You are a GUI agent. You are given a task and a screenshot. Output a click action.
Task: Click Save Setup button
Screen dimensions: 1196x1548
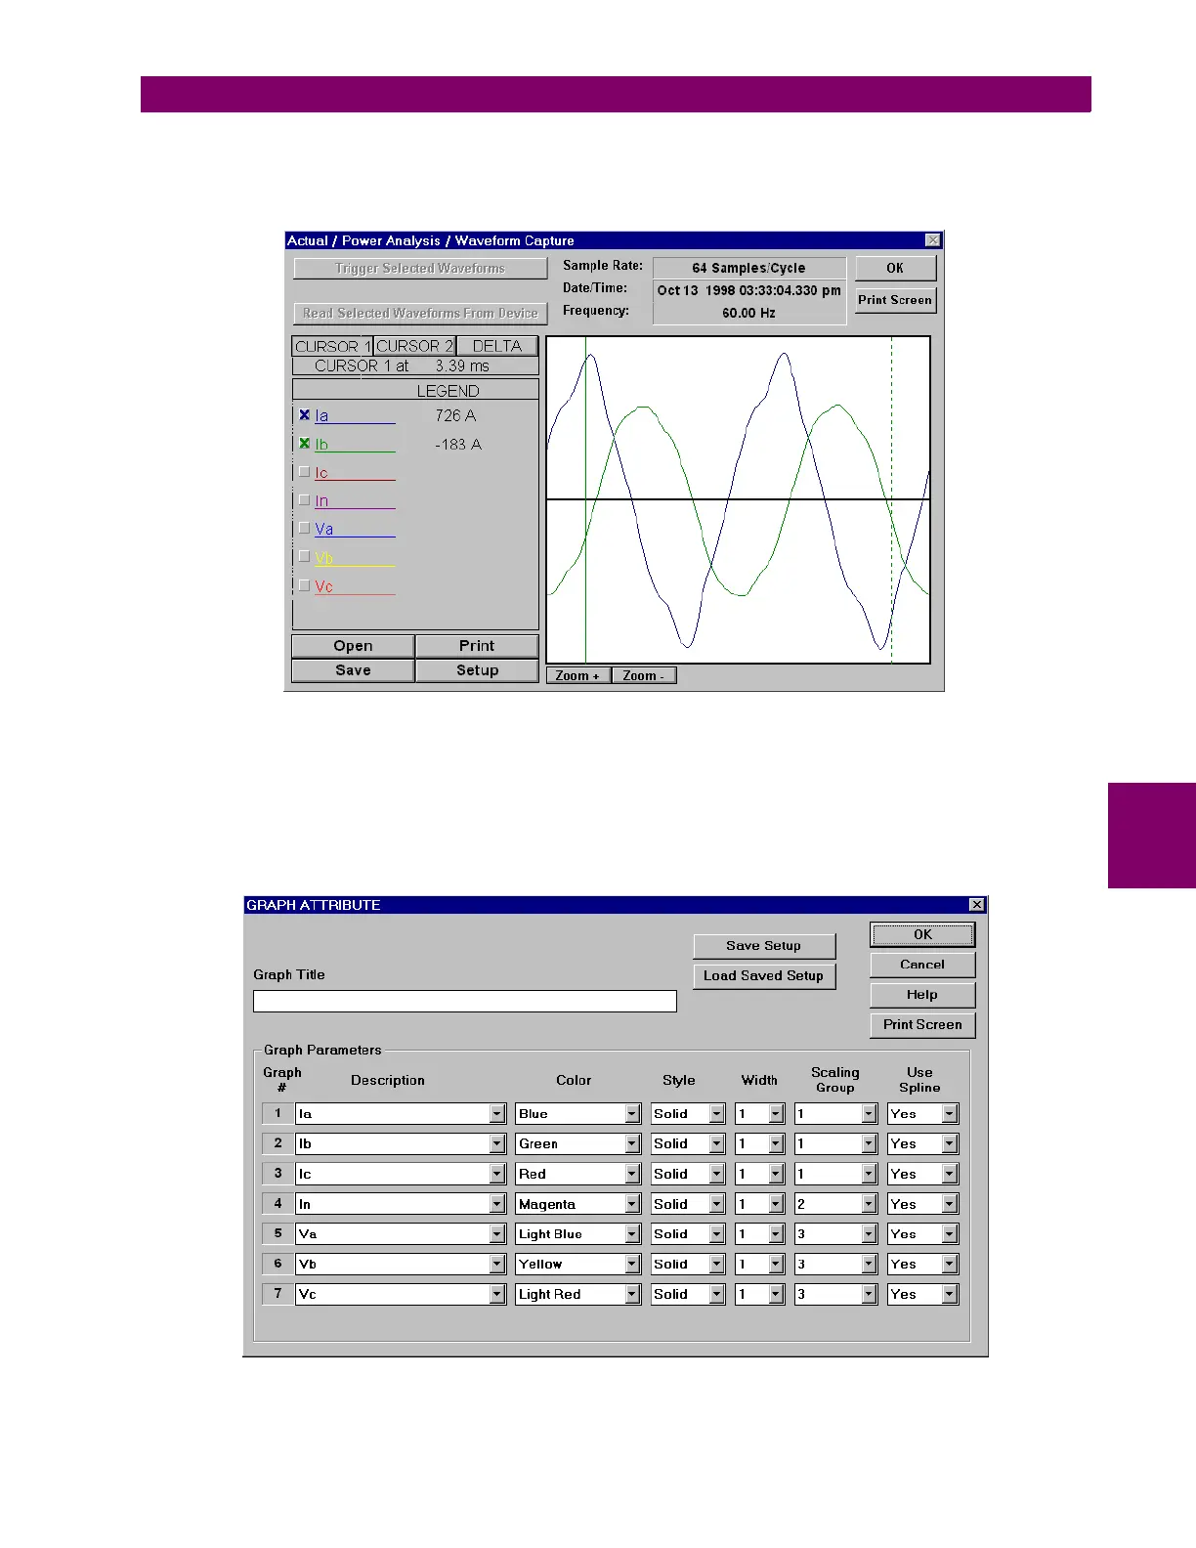click(764, 946)
